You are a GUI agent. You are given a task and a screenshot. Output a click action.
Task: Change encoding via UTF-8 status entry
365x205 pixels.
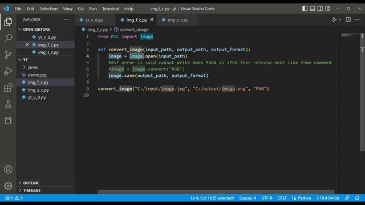(x=266, y=198)
